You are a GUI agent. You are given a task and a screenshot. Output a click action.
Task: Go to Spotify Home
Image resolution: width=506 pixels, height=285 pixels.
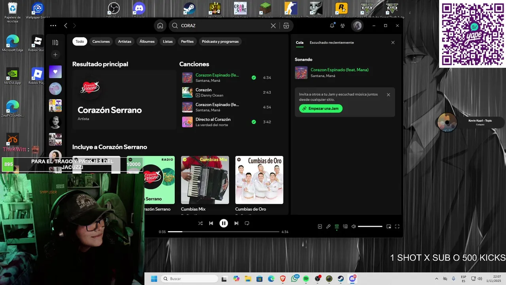click(160, 26)
